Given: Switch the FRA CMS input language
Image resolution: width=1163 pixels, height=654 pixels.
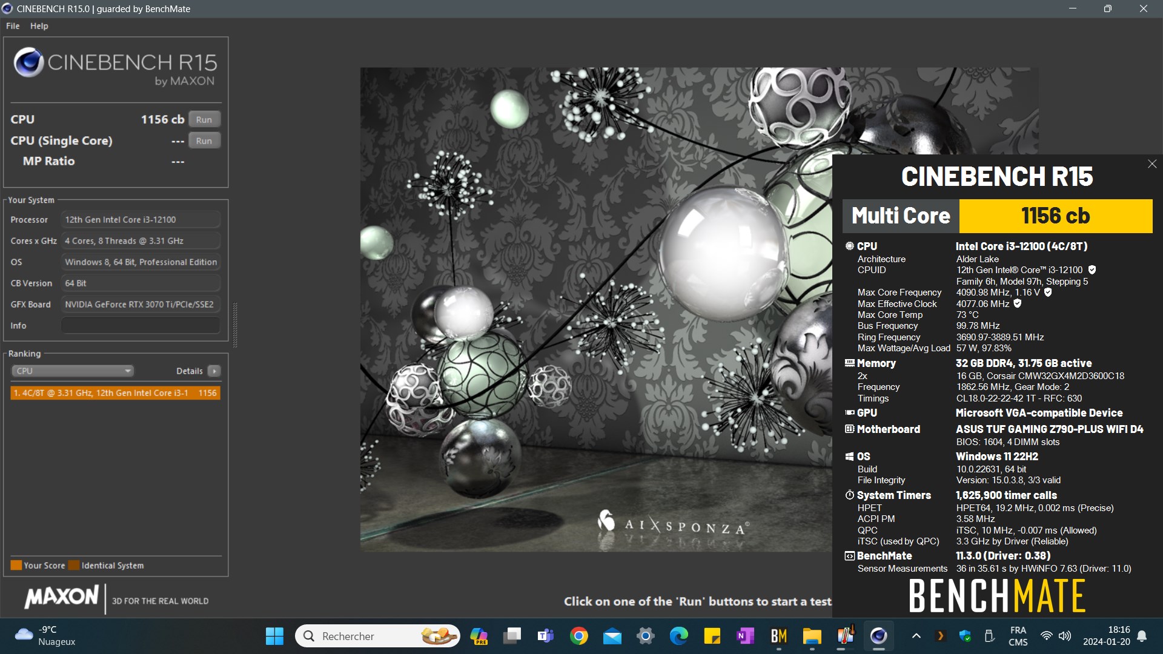Looking at the screenshot, I should [1018, 636].
